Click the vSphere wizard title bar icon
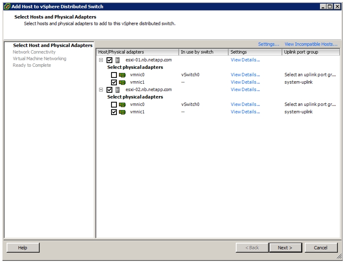The height and width of the screenshot is (272, 344). point(7,7)
